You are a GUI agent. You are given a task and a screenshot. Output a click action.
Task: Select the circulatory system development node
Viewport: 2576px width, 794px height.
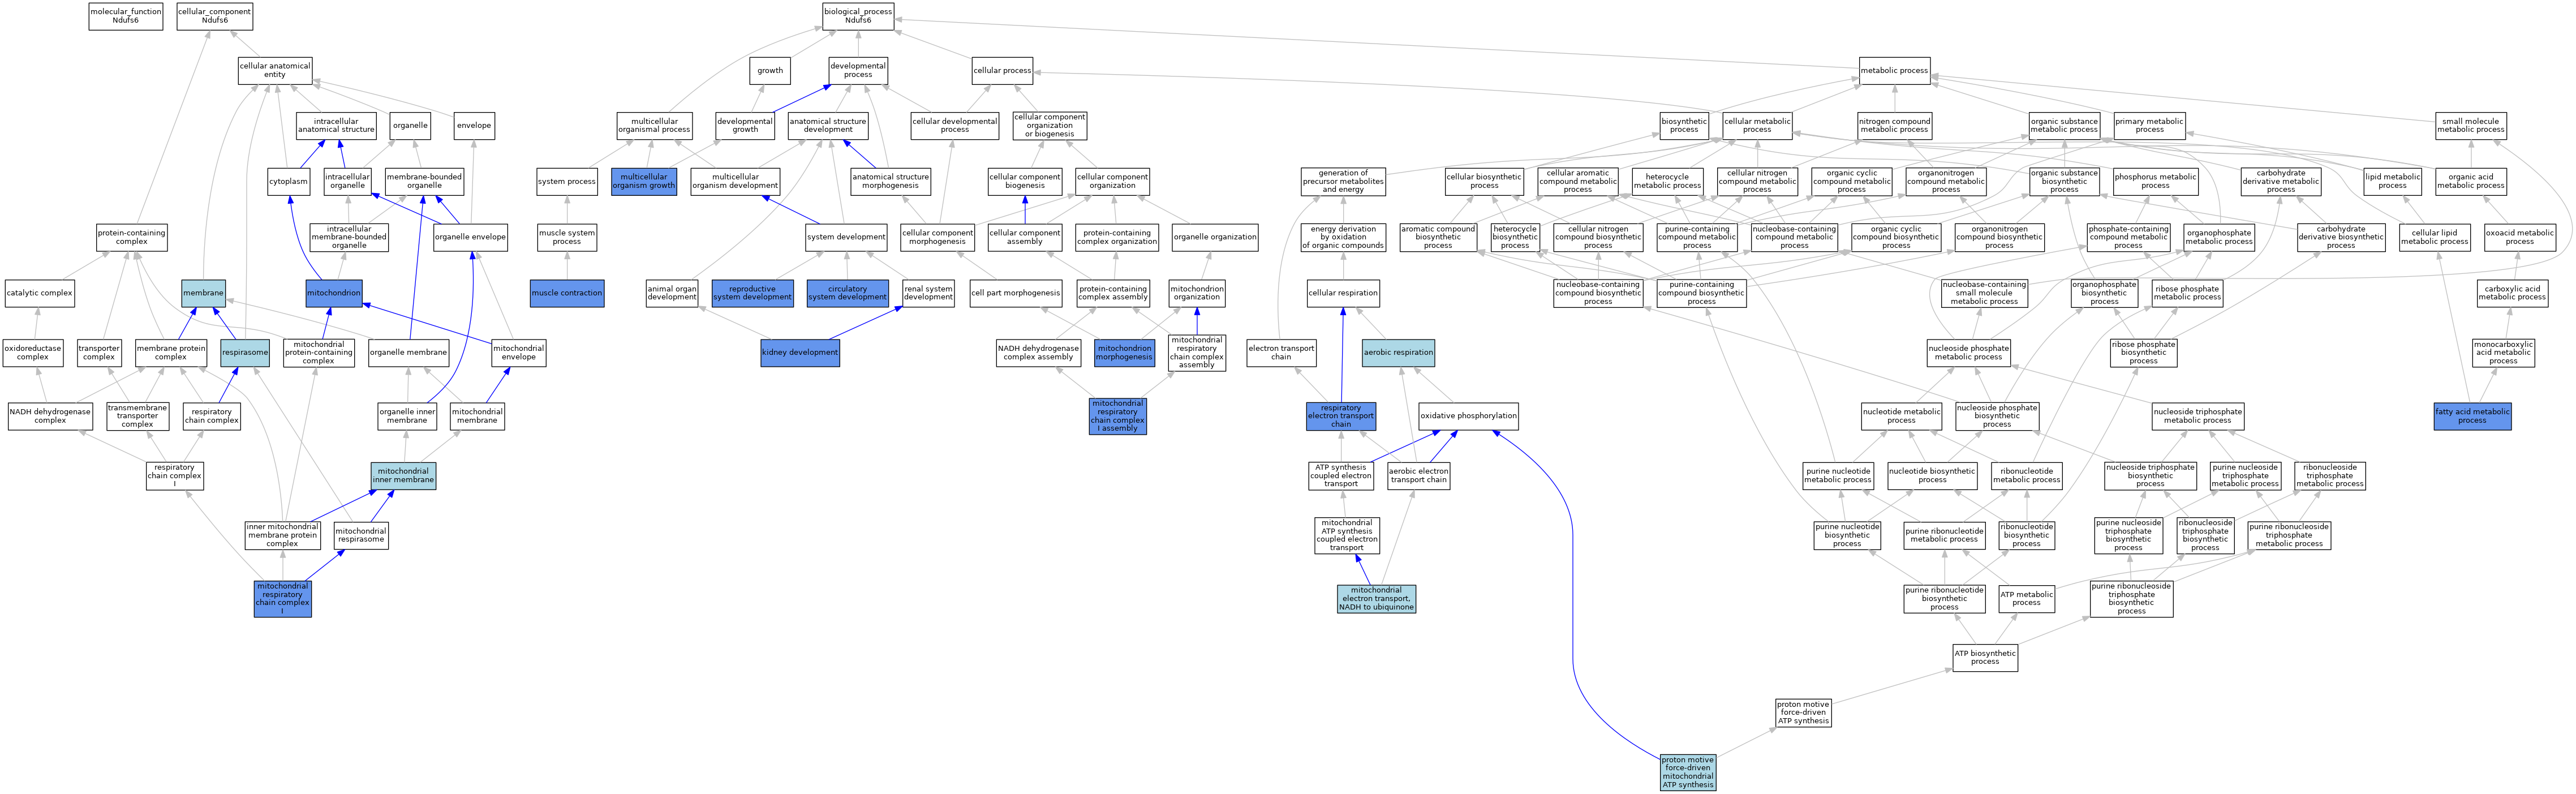(847, 293)
